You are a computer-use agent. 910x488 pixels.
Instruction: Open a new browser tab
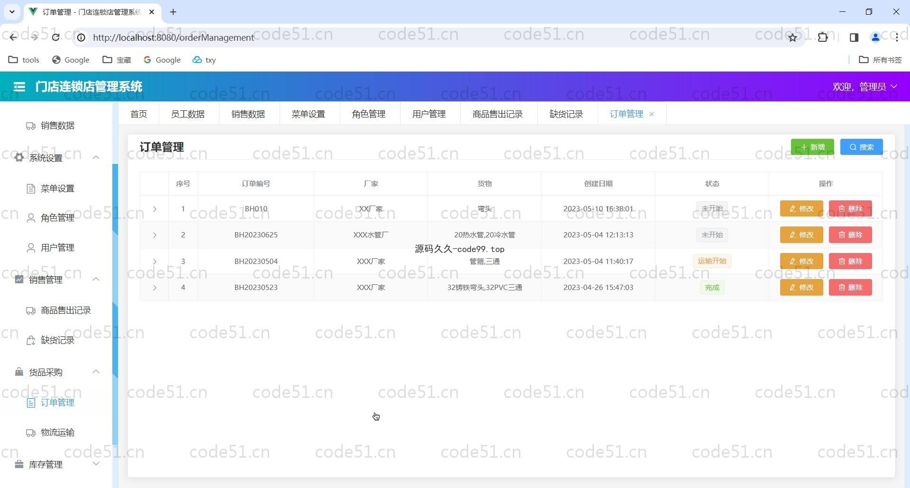coord(173,12)
